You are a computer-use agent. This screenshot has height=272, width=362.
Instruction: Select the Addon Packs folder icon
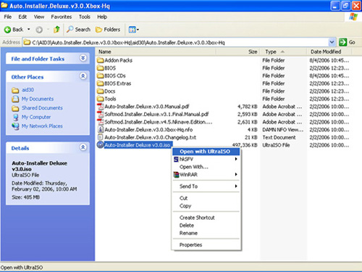pos(101,60)
